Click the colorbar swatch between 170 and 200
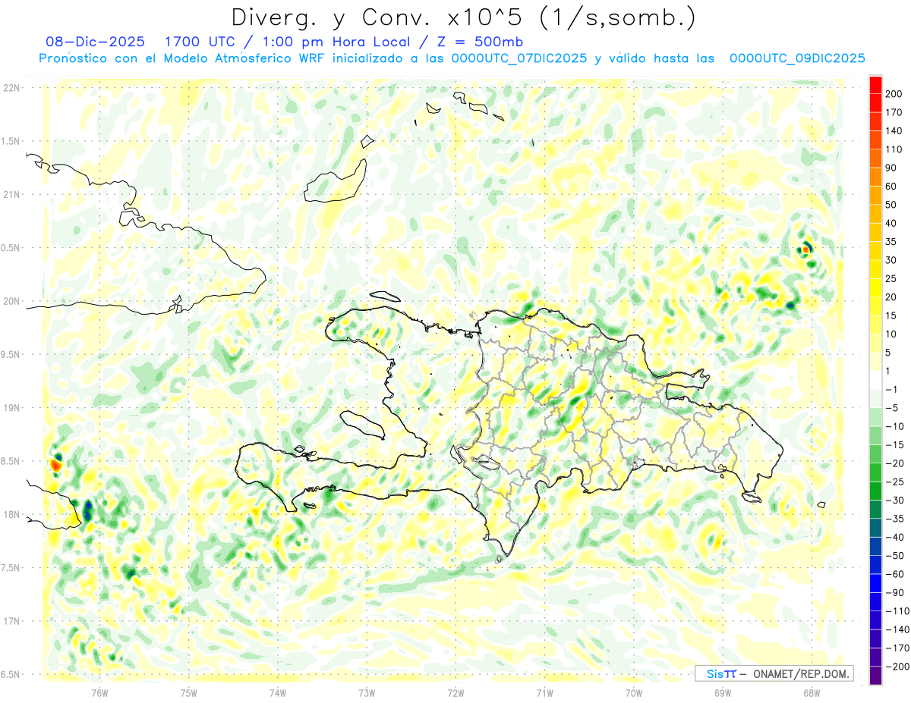The width and height of the screenshot is (911, 703). [875, 102]
